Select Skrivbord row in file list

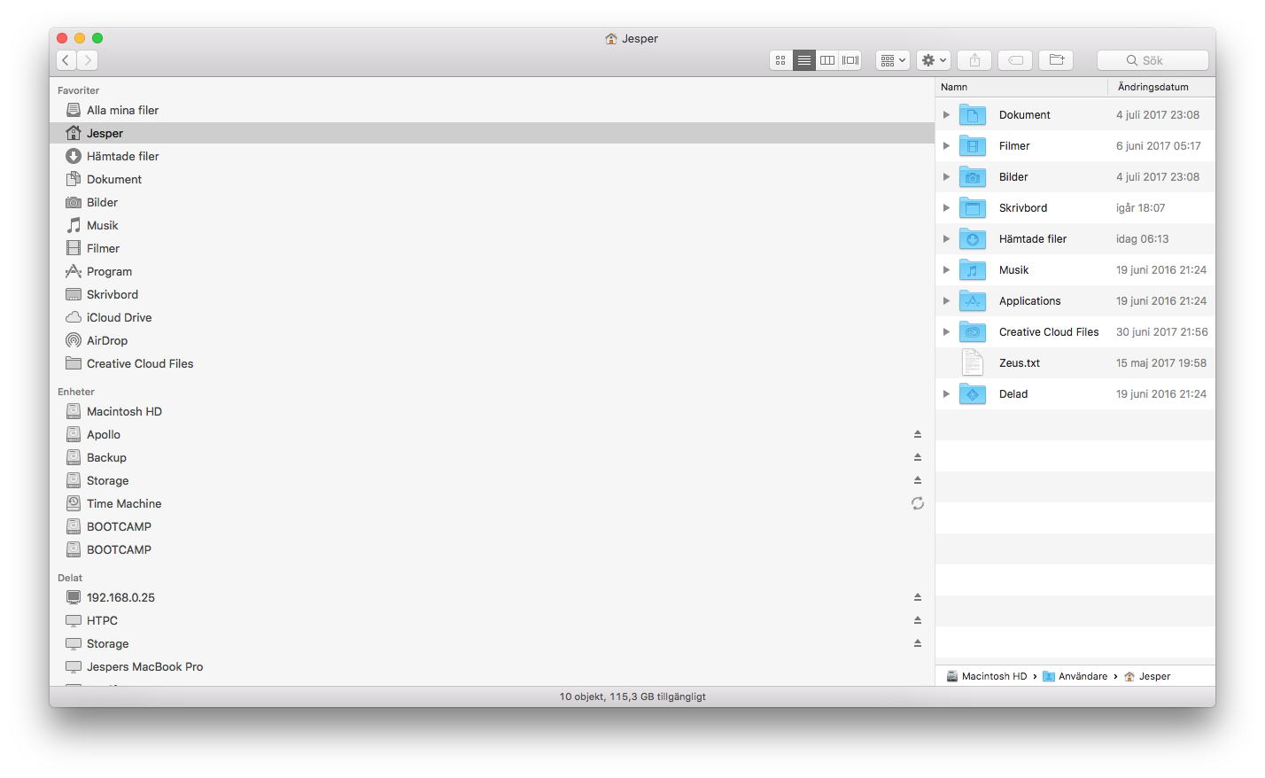[1075, 208]
